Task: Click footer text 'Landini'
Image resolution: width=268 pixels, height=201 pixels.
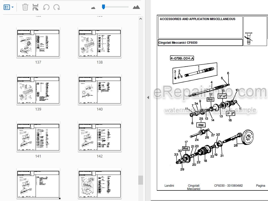Action: pyautogui.click(x=169, y=186)
